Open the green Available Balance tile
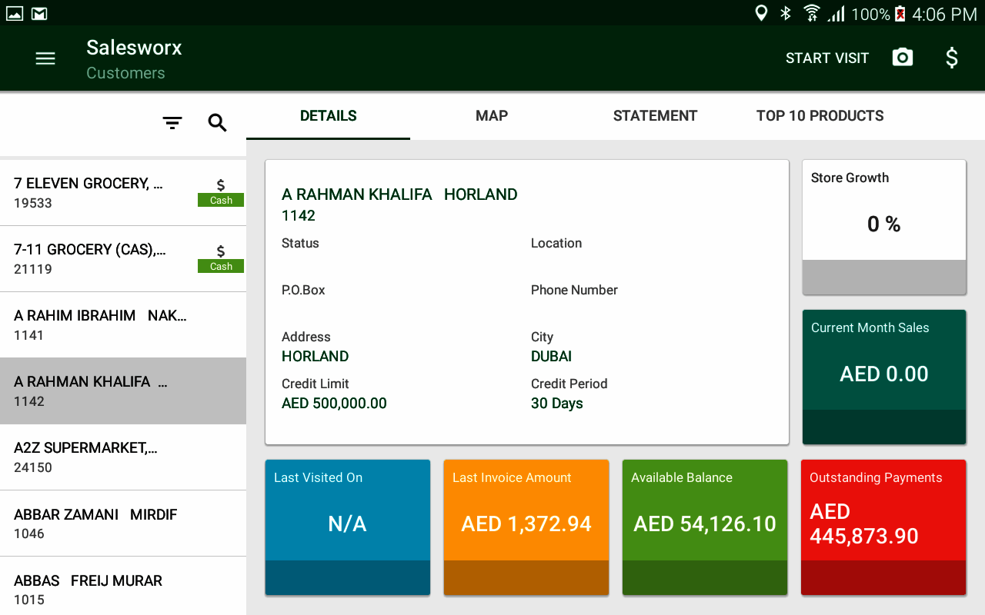This screenshot has width=985, height=615. [x=705, y=527]
